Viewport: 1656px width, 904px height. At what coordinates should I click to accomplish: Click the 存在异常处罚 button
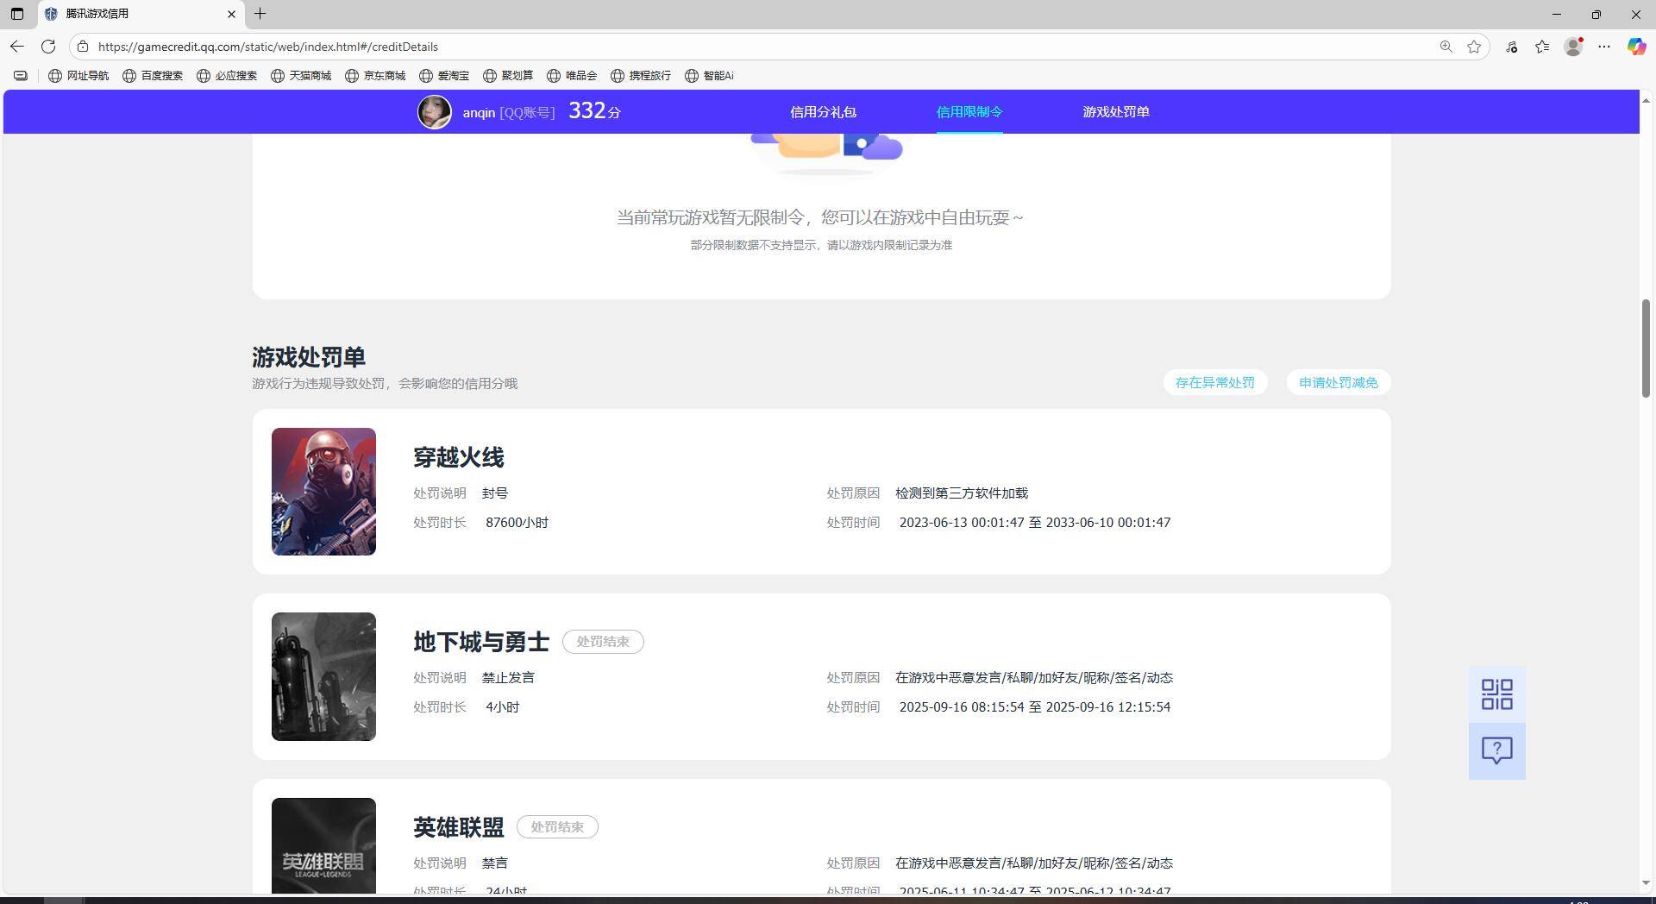tap(1215, 382)
